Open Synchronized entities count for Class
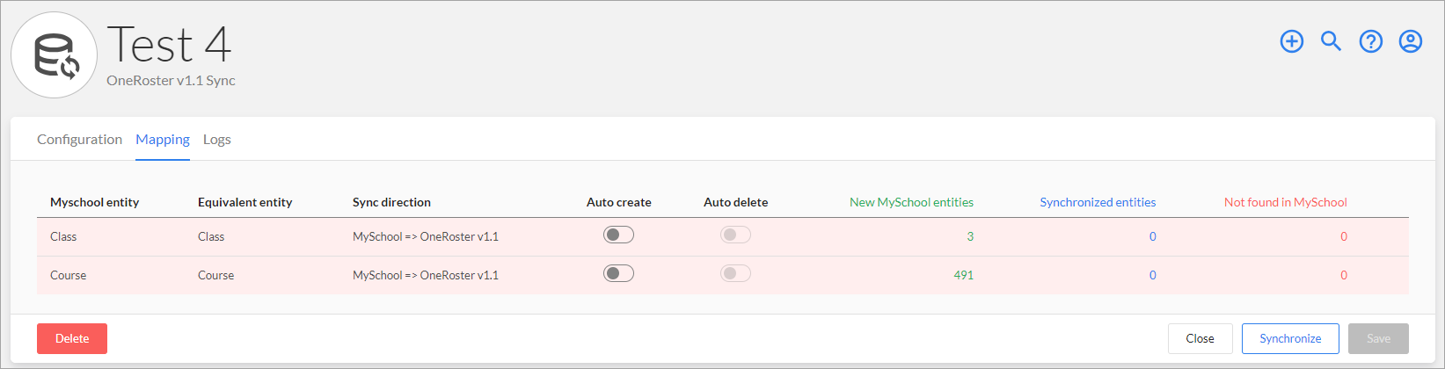 point(1152,236)
